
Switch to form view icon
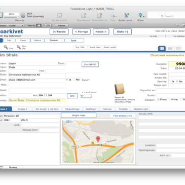(x=162, y=49)
